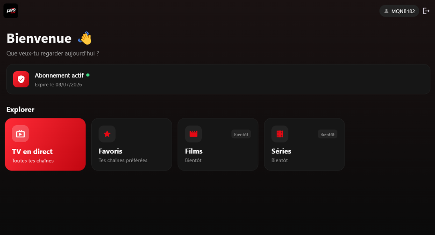435x235 pixels.
Task: Click the film strip Séries icon
Action: pyautogui.click(x=280, y=134)
